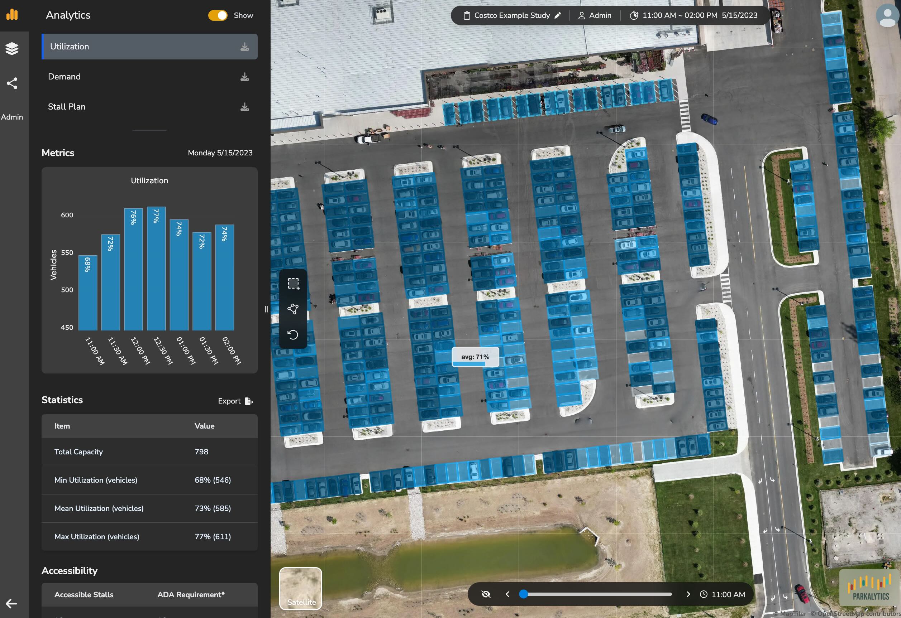The image size is (901, 618).
Task: Step backward in time with the left chevron
Action: click(508, 594)
